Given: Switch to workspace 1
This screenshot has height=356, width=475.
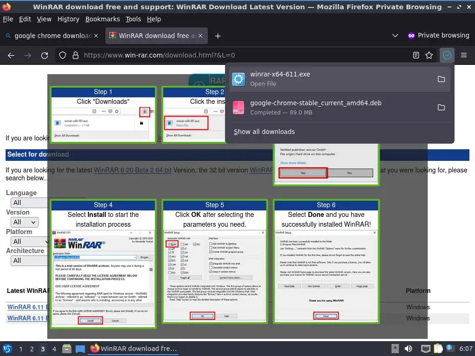Looking at the screenshot, I should click(x=20, y=349).
